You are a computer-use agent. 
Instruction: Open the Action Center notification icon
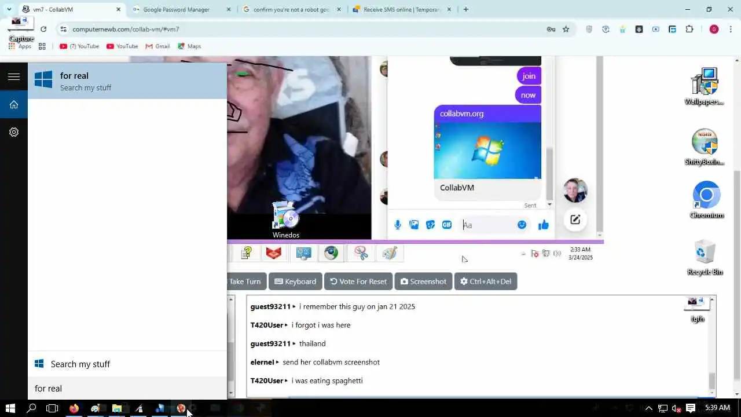pyautogui.click(x=690, y=408)
